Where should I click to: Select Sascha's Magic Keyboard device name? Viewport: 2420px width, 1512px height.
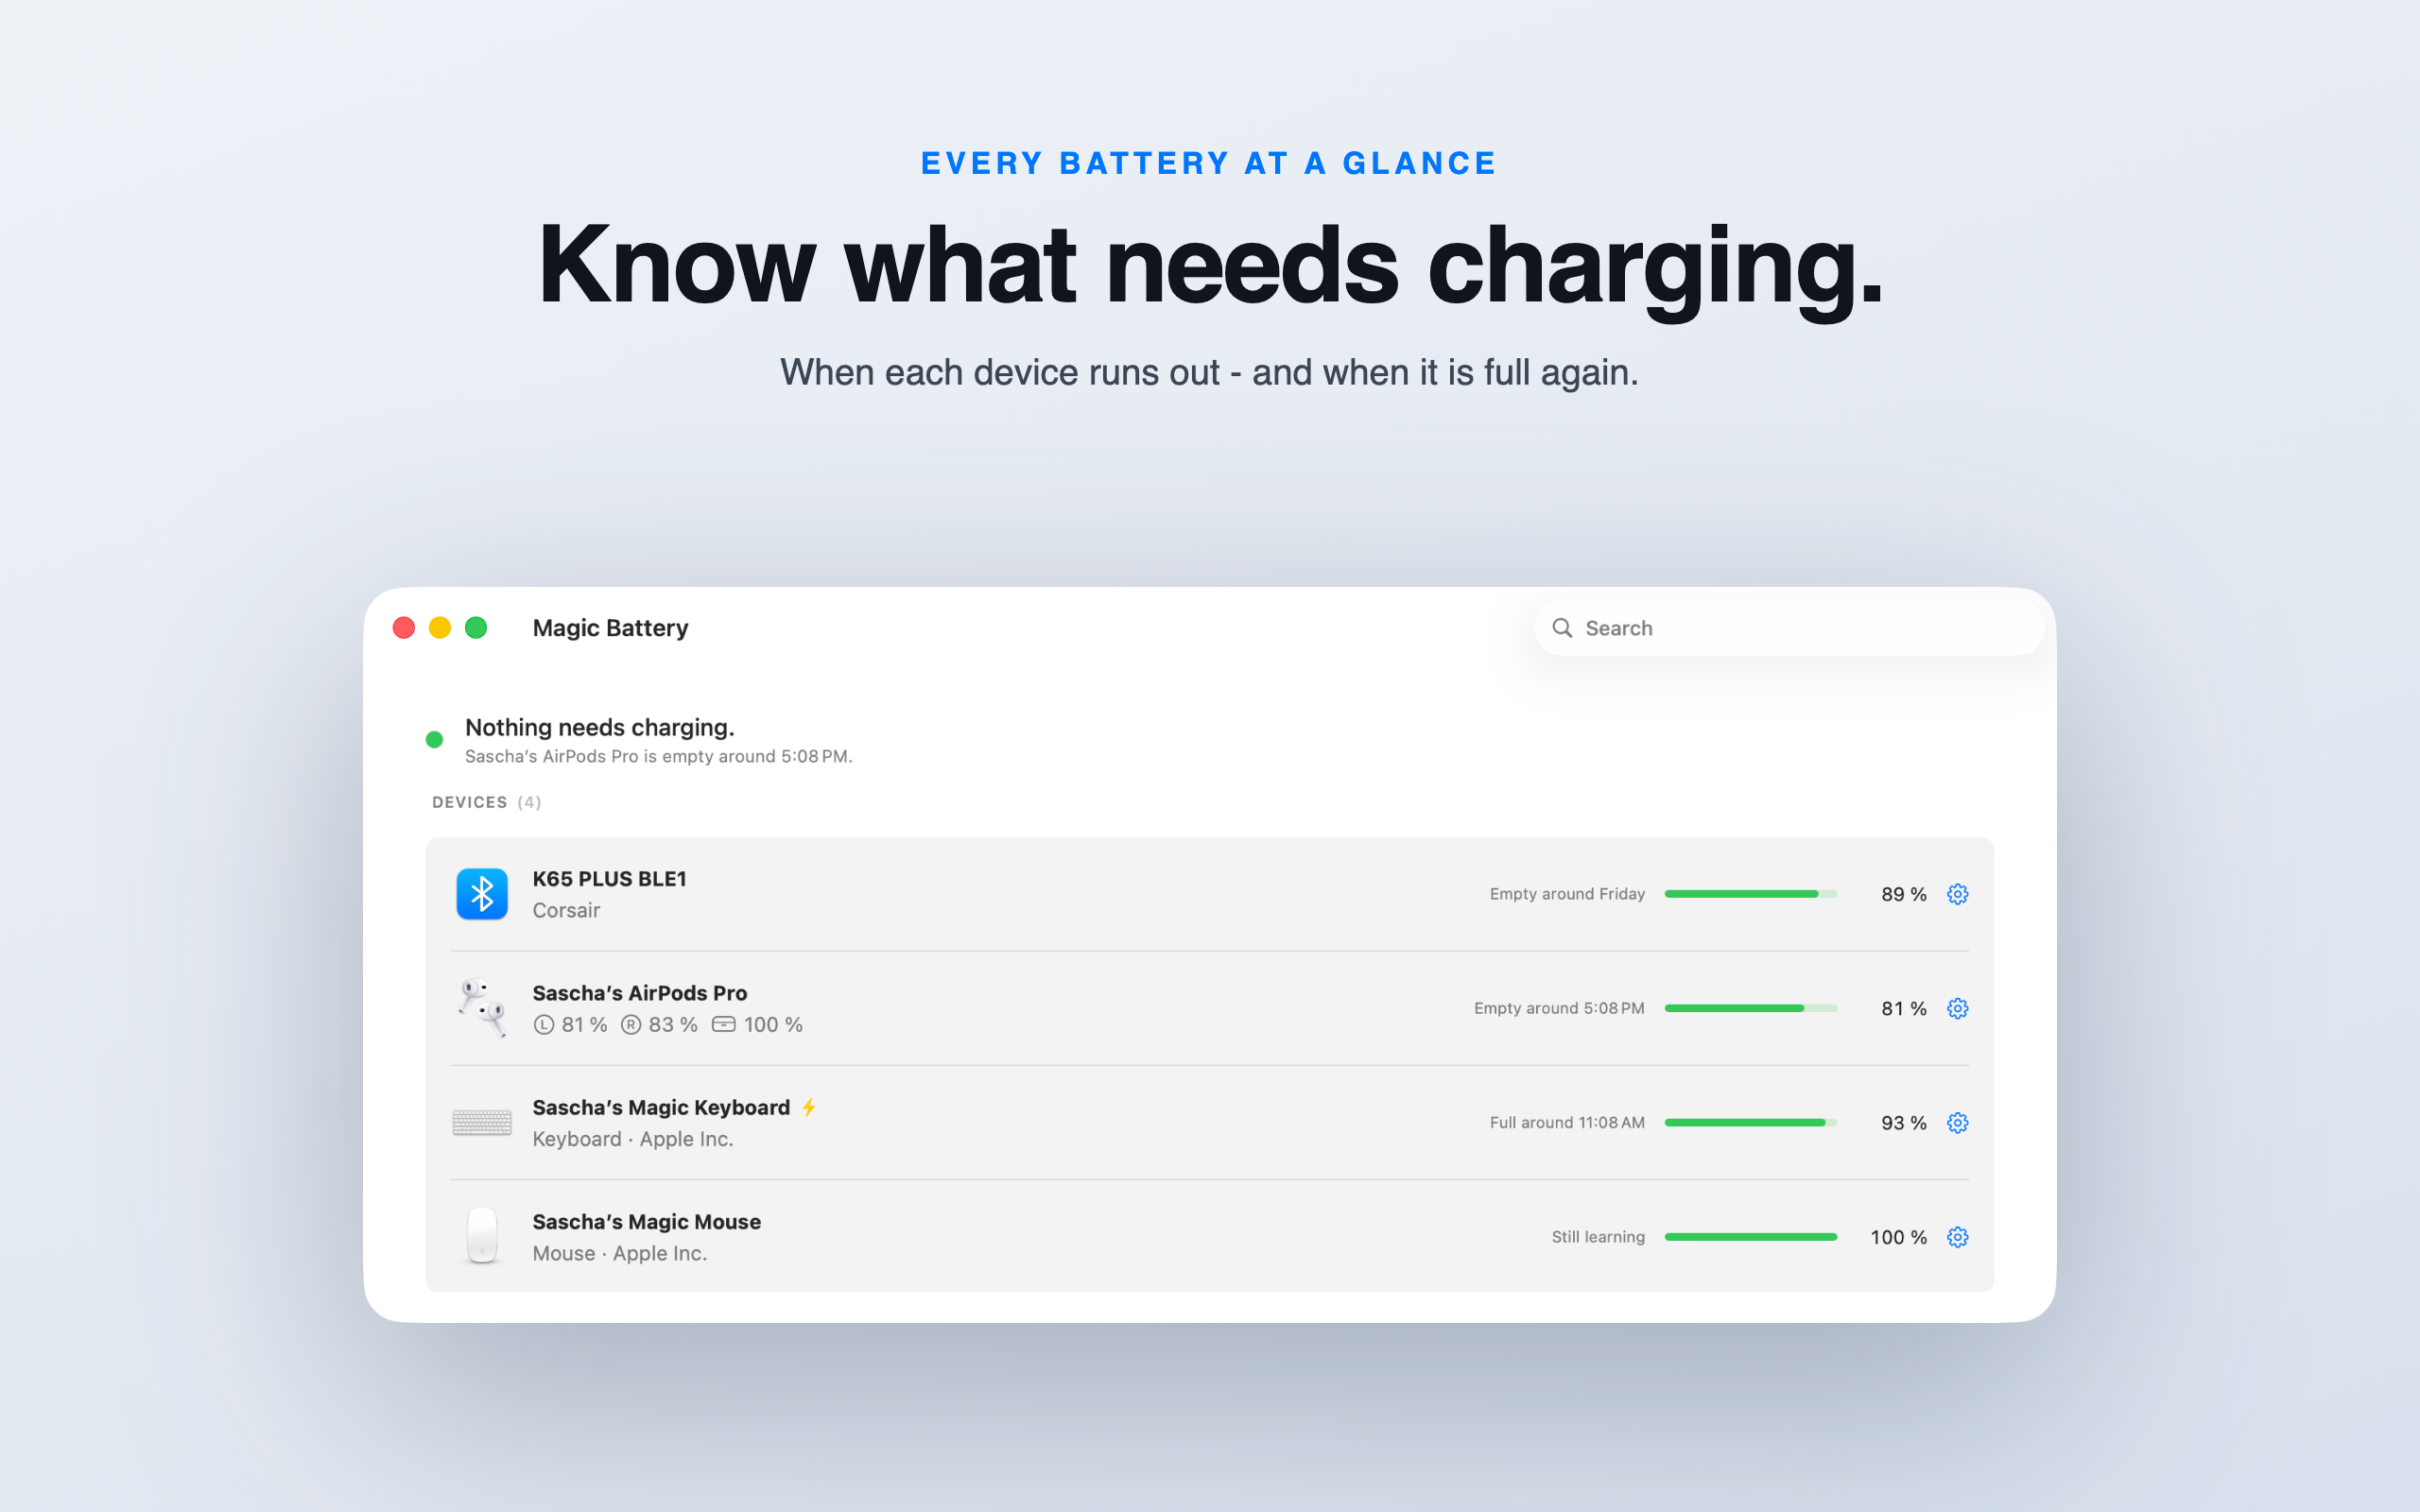pyautogui.click(x=661, y=1107)
